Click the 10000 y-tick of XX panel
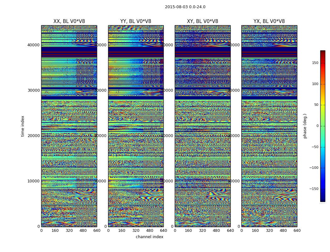The image size is (330, 252). click(x=33, y=181)
